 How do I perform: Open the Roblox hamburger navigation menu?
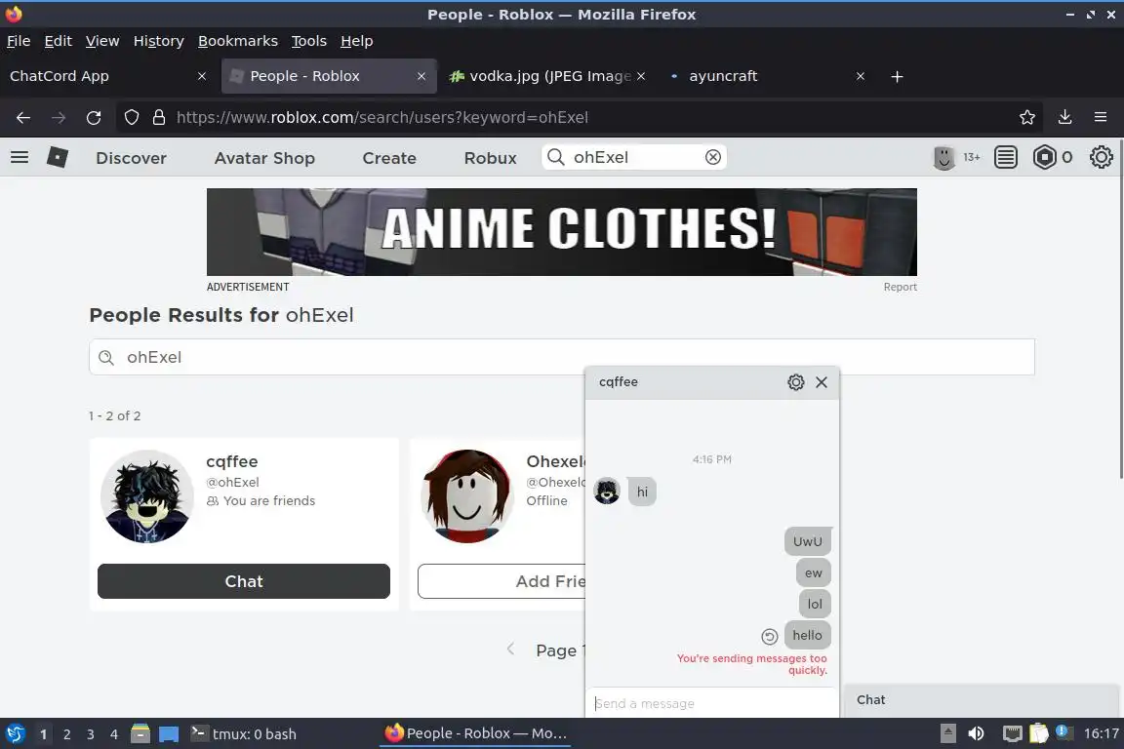pos(20,157)
